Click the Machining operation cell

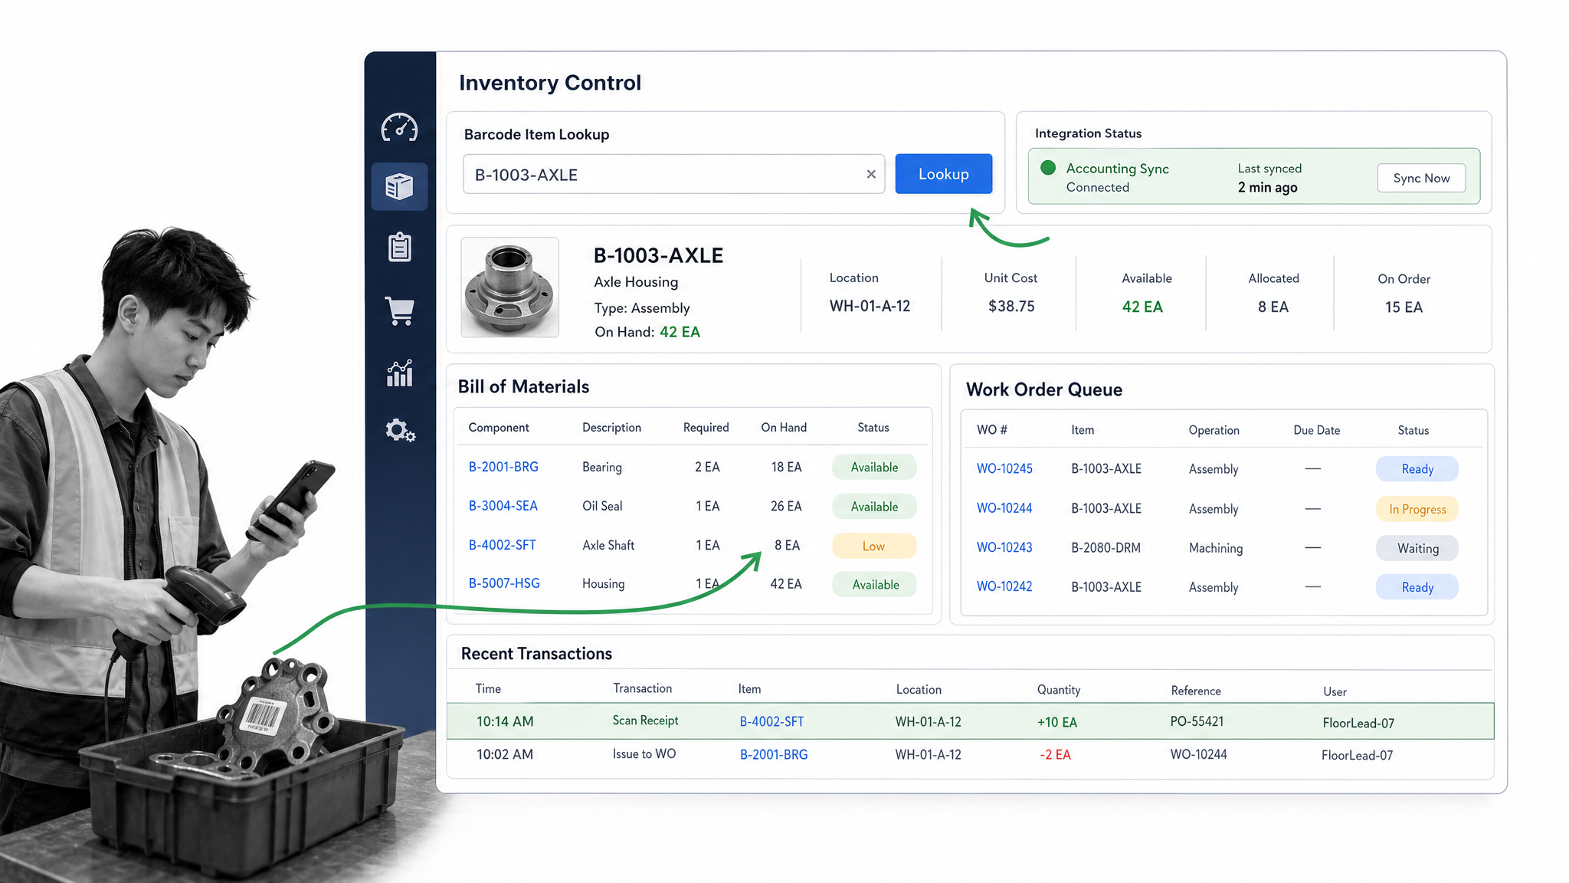[1215, 548]
